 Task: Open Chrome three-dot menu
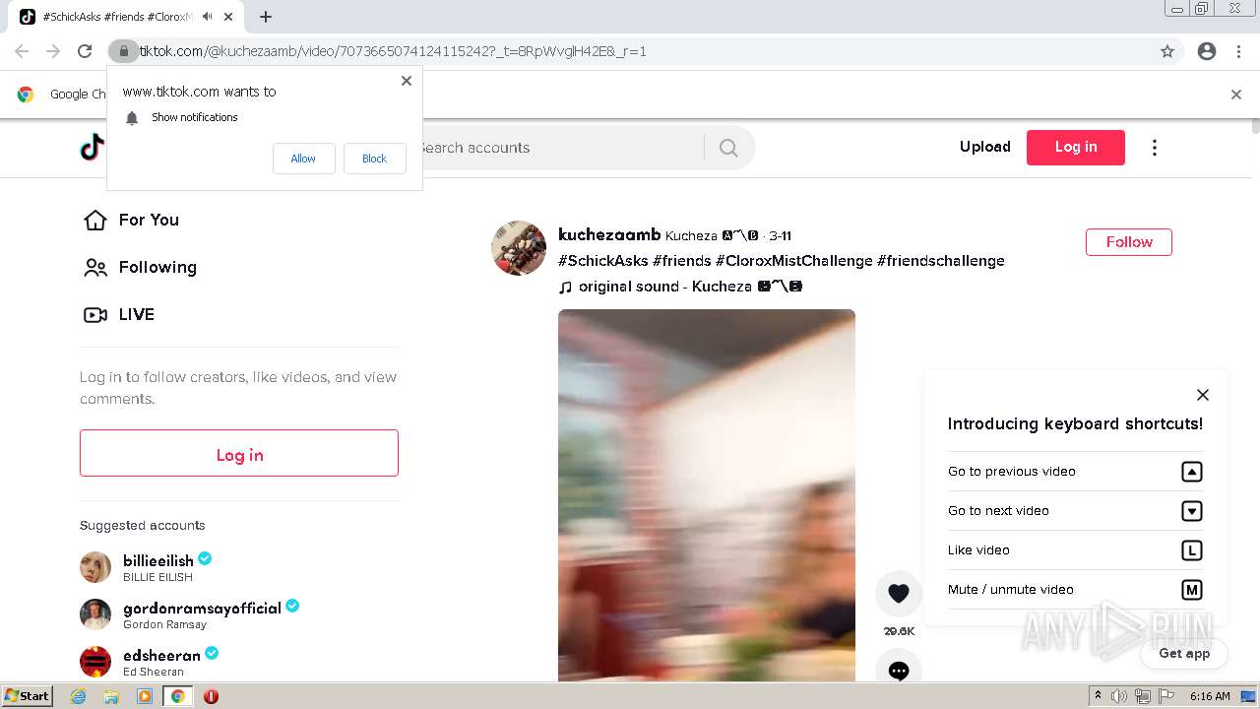1238,51
